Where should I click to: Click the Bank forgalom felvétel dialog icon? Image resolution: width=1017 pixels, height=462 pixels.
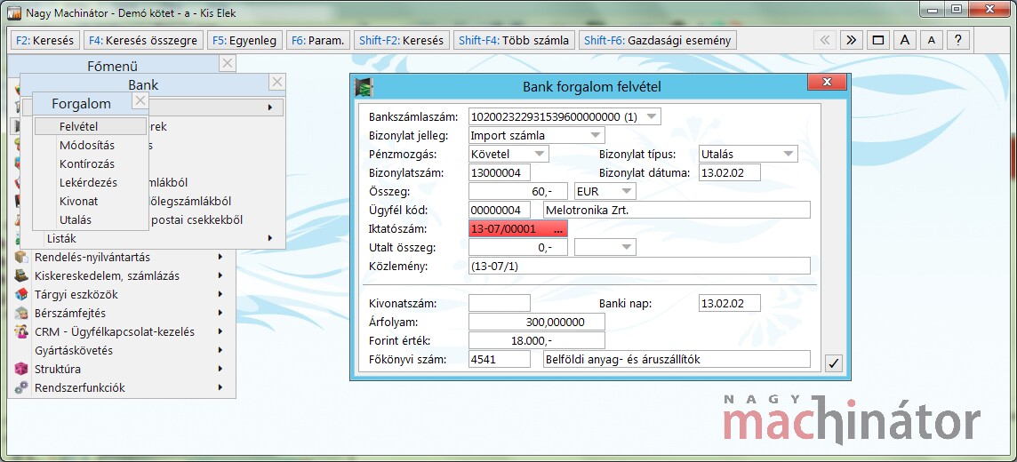coord(364,86)
